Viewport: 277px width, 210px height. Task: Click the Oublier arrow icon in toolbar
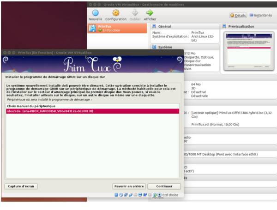[x=135, y=13]
